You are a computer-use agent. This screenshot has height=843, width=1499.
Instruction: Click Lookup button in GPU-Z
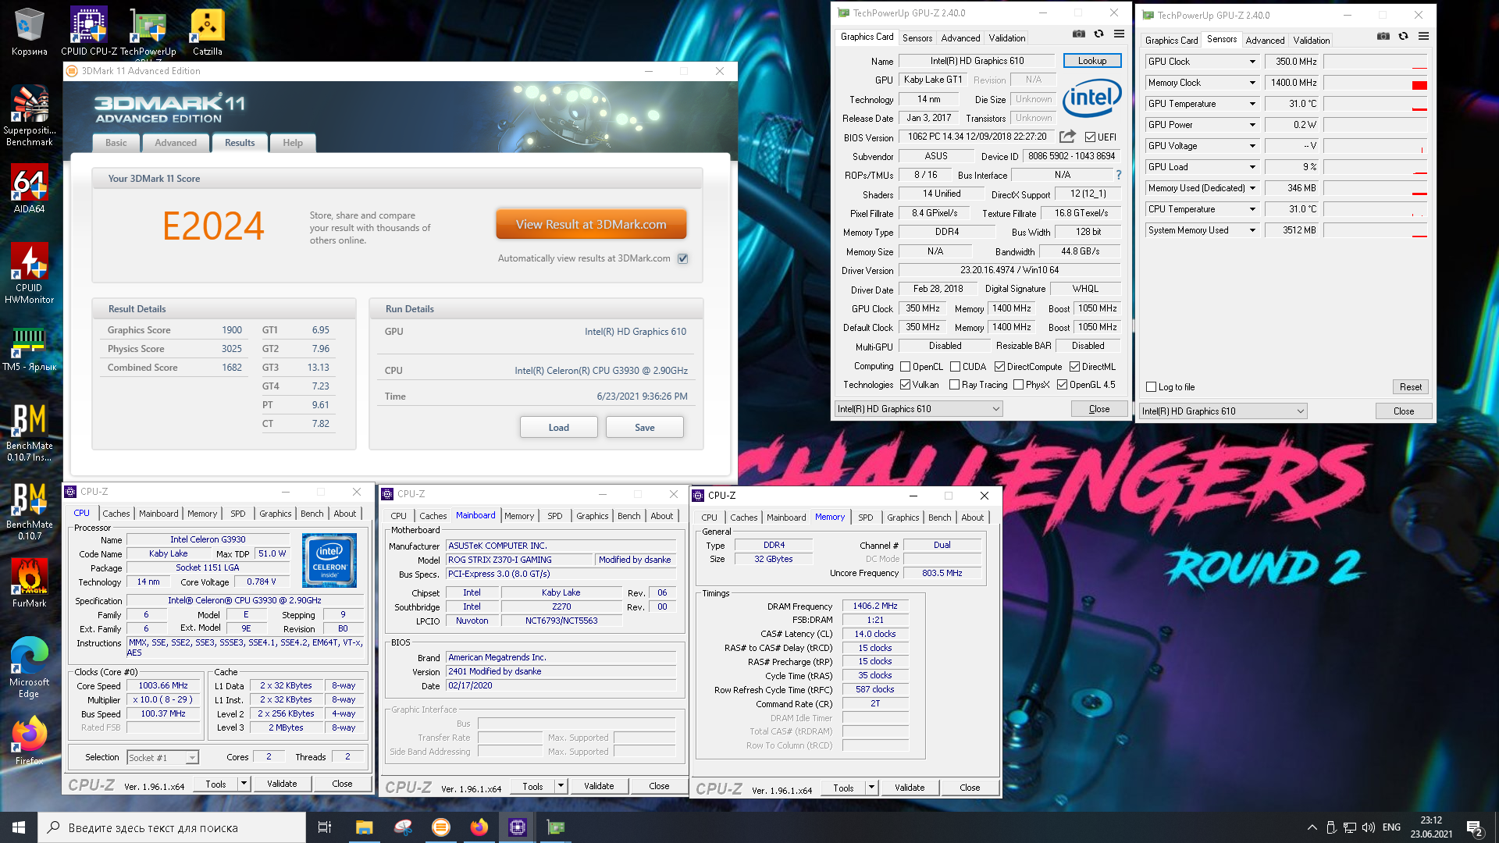coord(1092,61)
